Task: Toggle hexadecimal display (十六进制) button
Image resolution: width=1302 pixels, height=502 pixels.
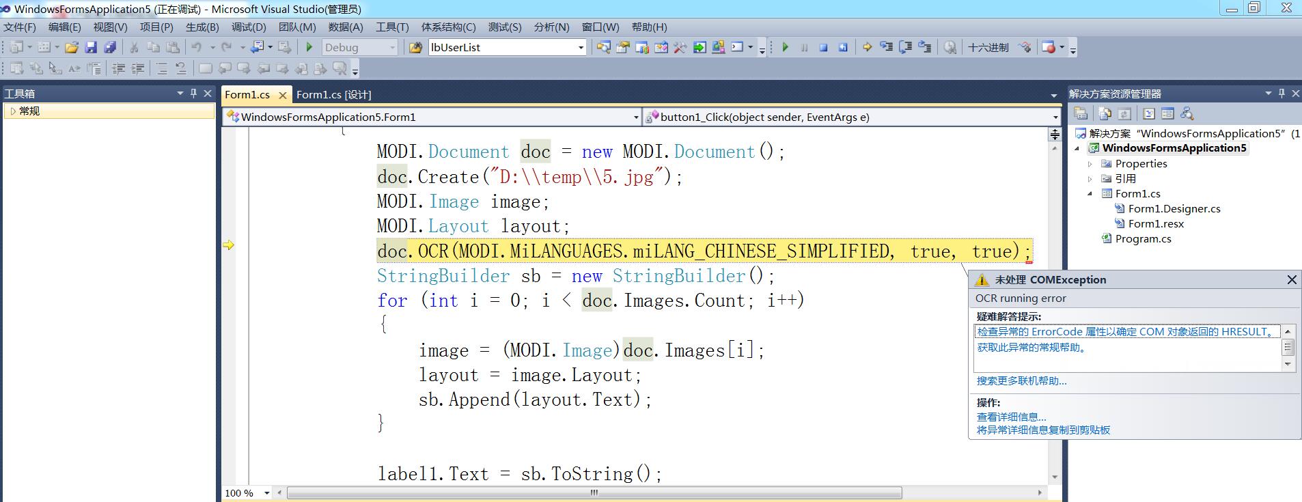Action: coord(988,47)
